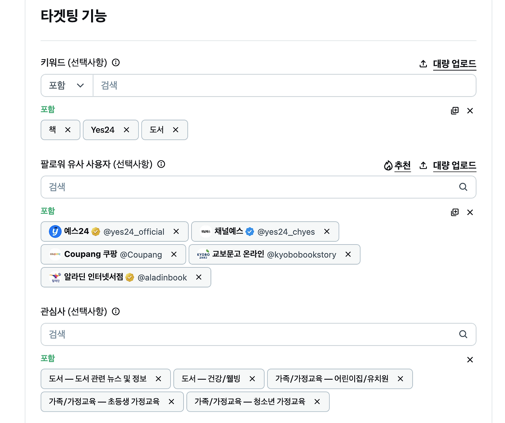Click the info icon next to 관심사
Viewport: 505px width, 423px height.
116,311
